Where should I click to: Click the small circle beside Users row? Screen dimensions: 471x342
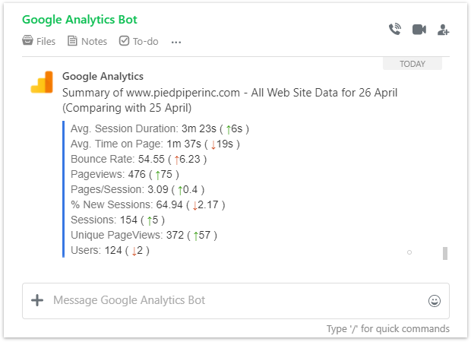click(409, 252)
